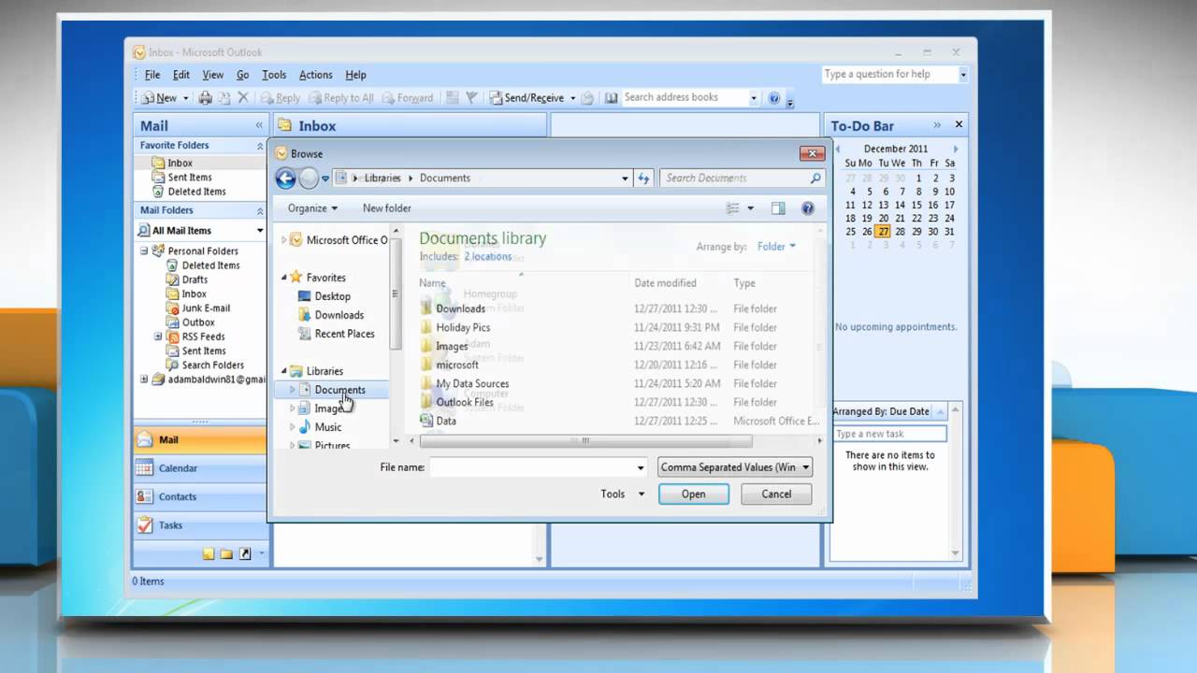Open the File name dropdown arrow

click(x=641, y=467)
